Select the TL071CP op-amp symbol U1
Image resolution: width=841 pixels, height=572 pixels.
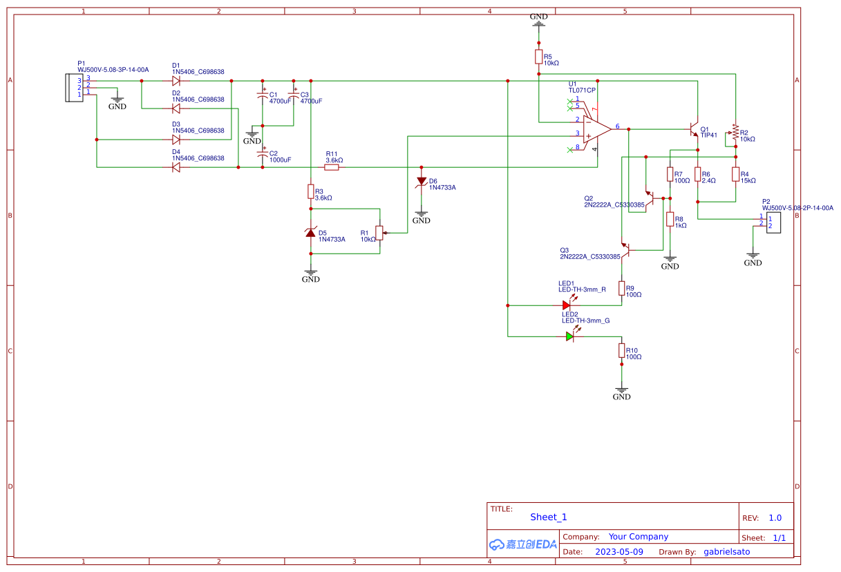(596, 128)
